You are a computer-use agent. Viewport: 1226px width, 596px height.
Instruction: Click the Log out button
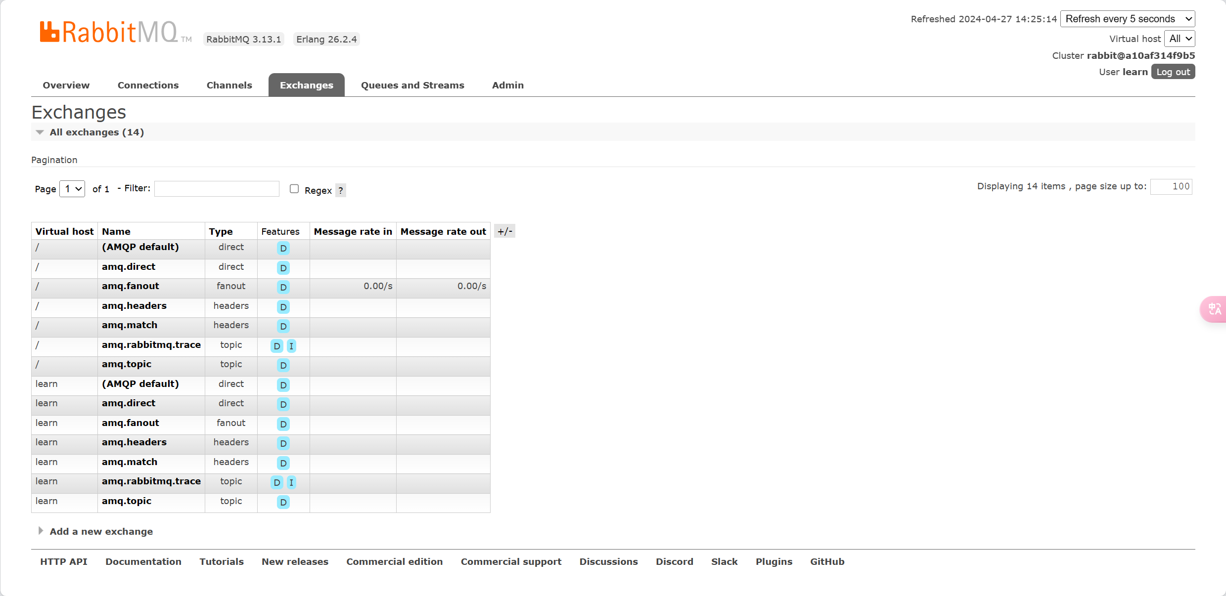click(x=1173, y=72)
